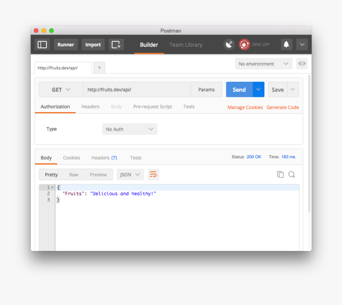Open the settings chevron in top bar
Viewport: 342px width, 305px height.
(x=302, y=45)
